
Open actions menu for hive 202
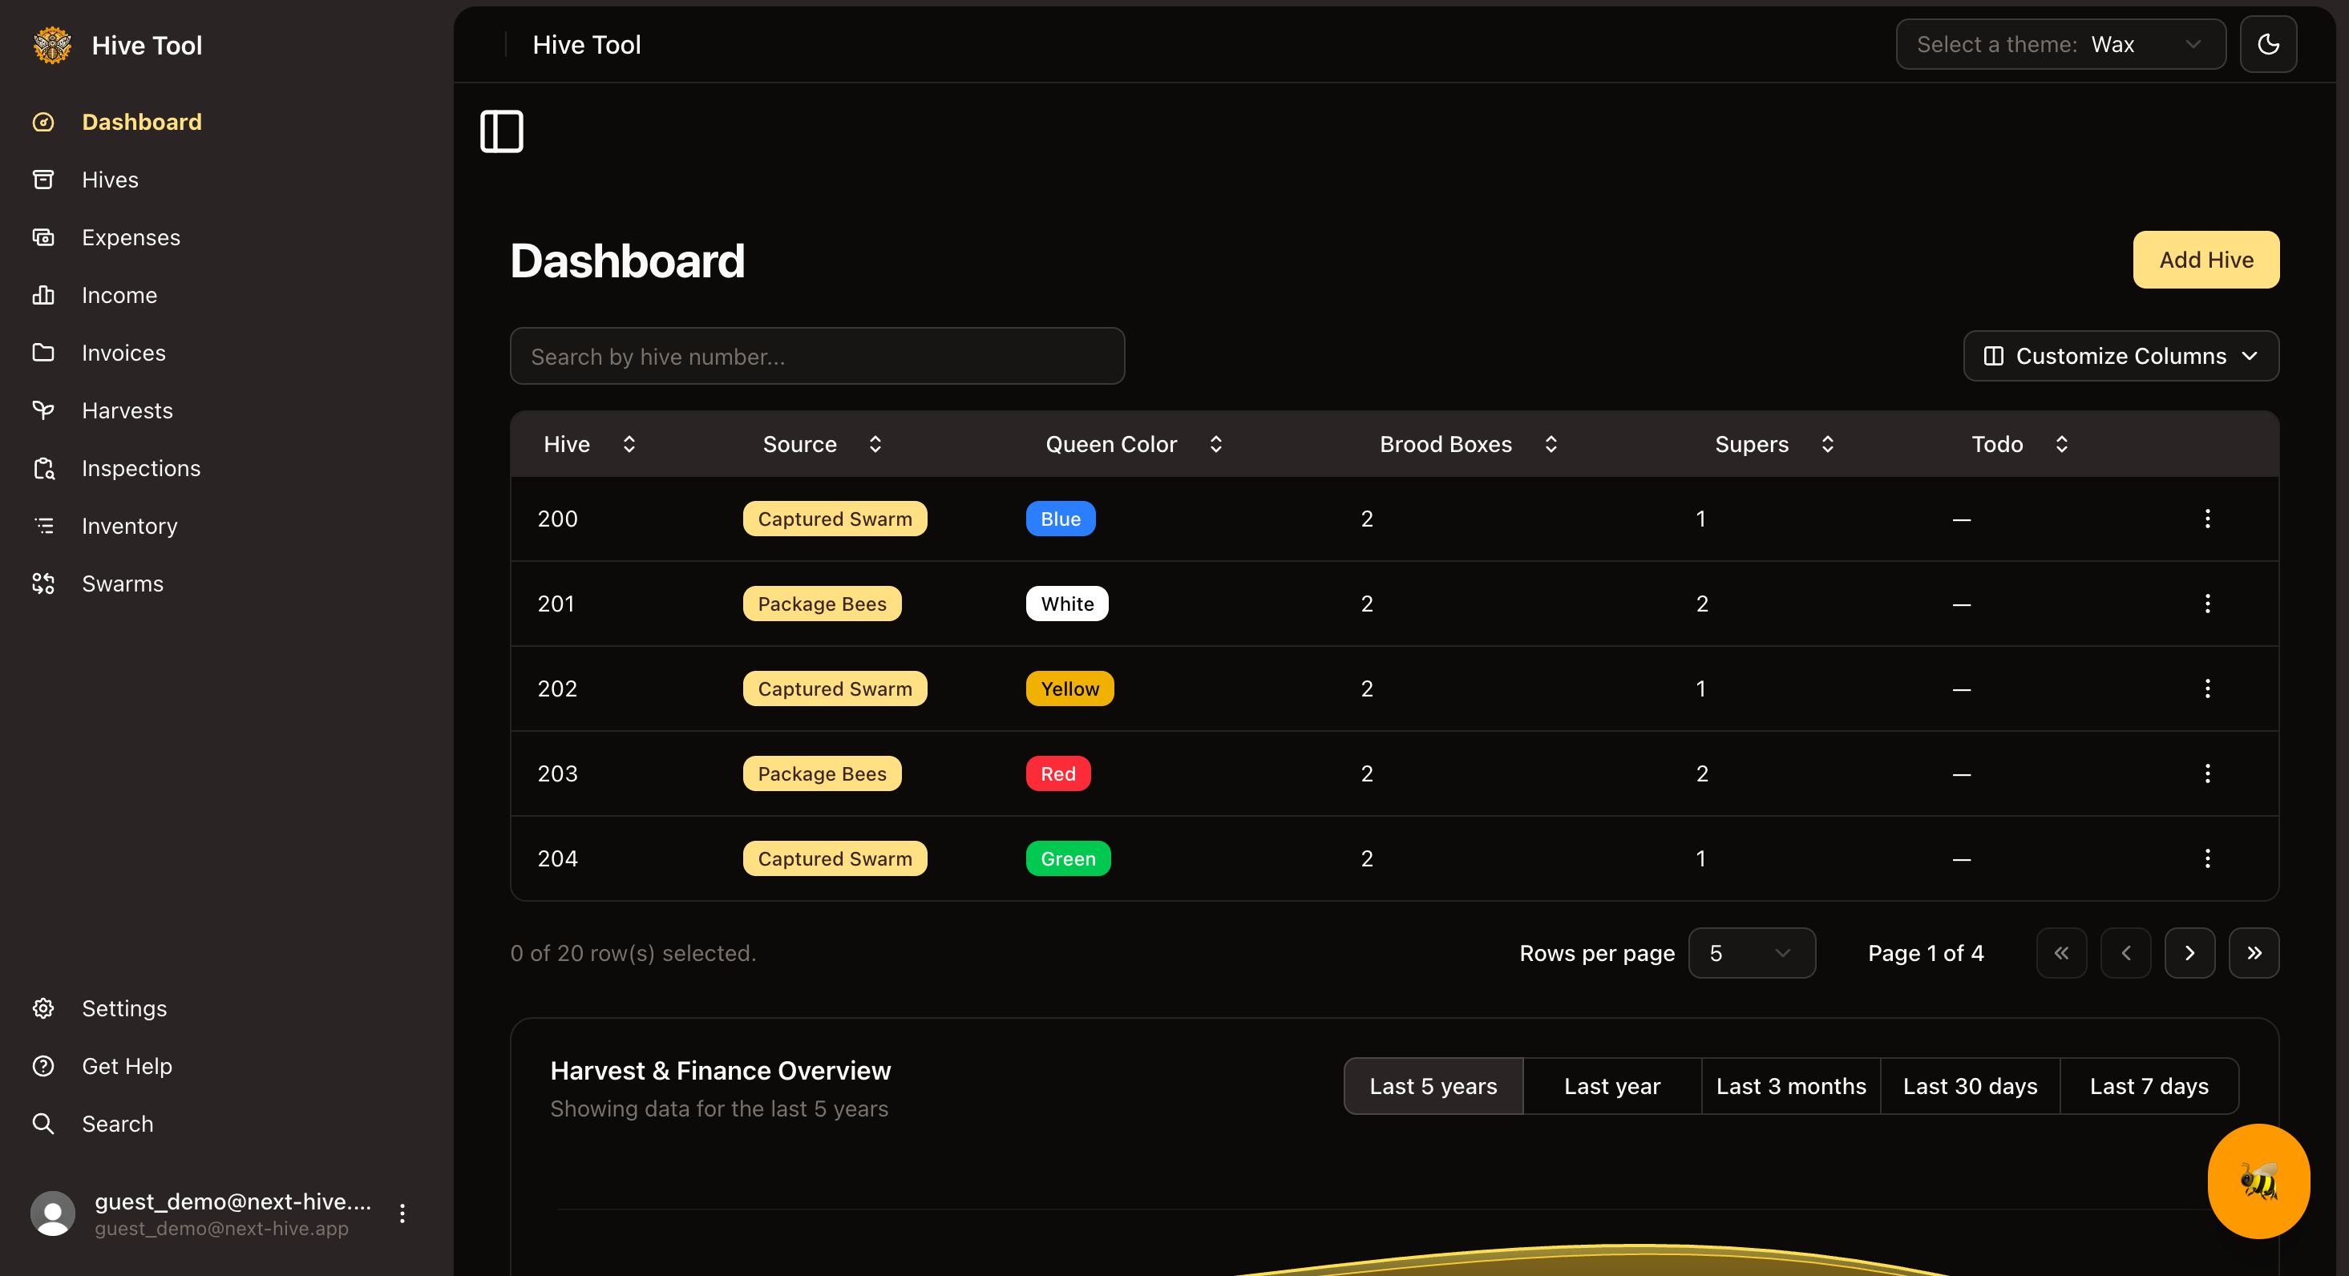pyautogui.click(x=2207, y=689)
